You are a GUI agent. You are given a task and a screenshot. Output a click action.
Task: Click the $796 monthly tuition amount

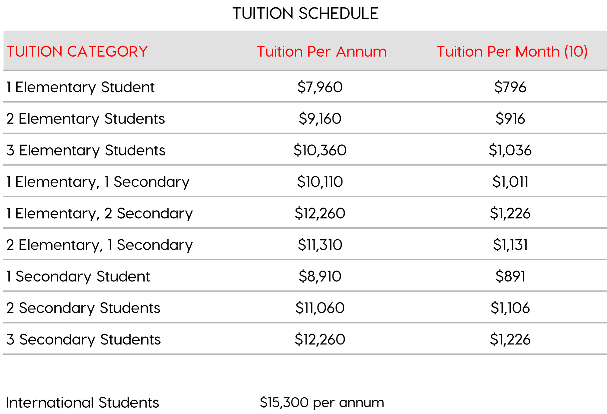[x=510, y=87]
